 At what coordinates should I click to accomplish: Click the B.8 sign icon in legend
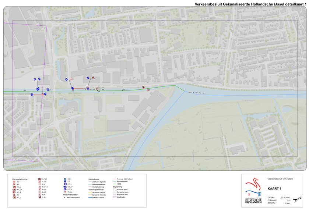pos(39,195)
